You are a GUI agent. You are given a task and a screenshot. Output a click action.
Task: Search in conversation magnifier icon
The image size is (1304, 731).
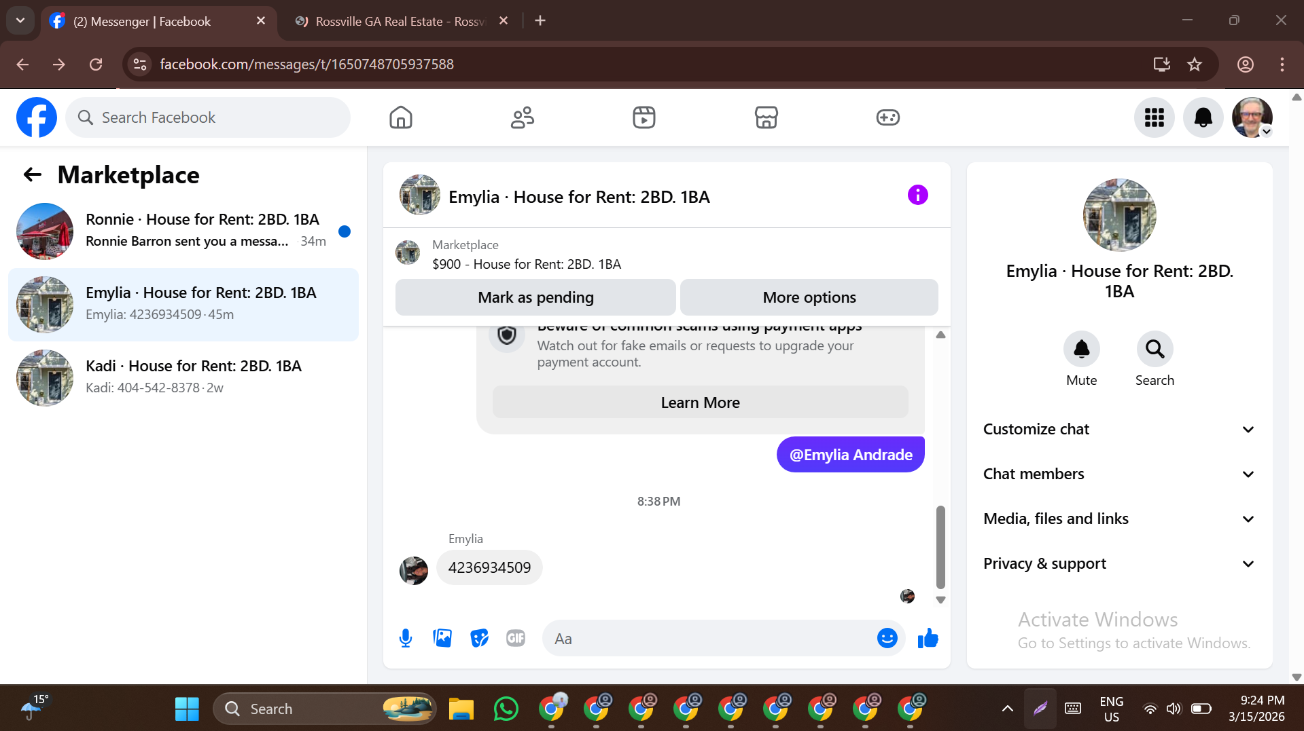pyautogui.click(x=1155, y=349)
